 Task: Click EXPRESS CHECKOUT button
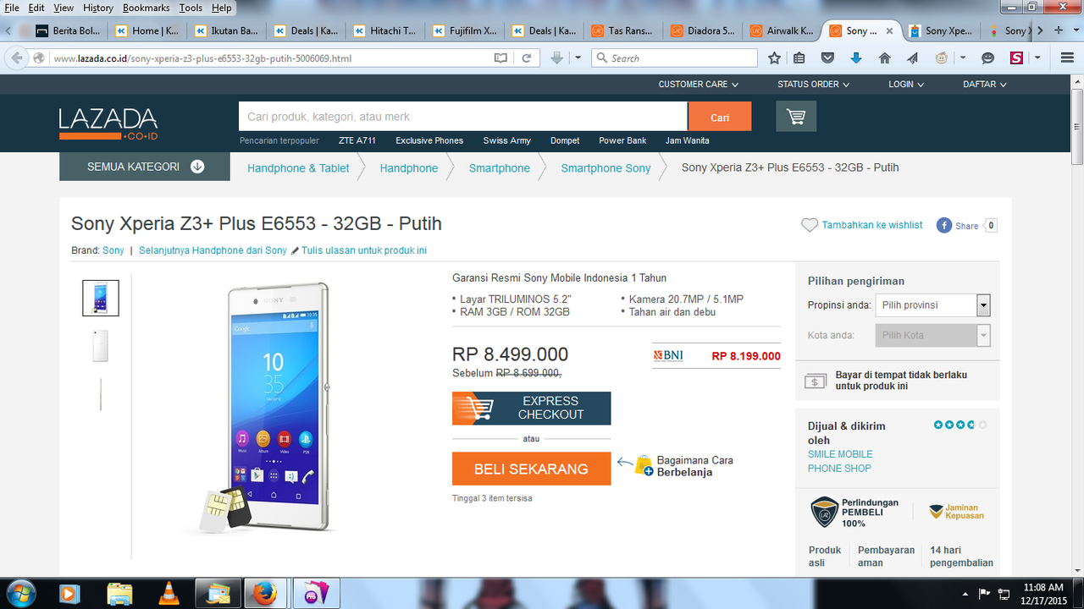tap(531, 408)
